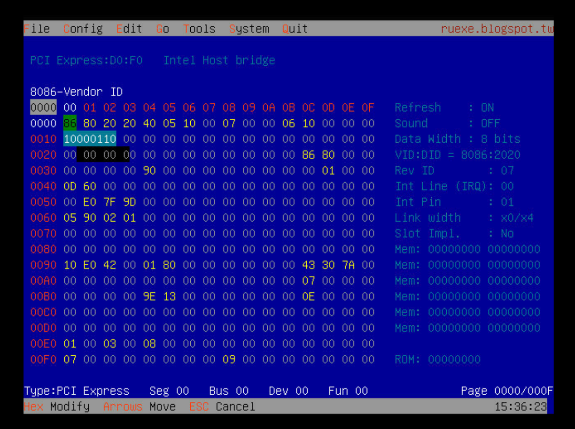
Task: Select byte 7F in row 0050
Action: click(109, 202)
